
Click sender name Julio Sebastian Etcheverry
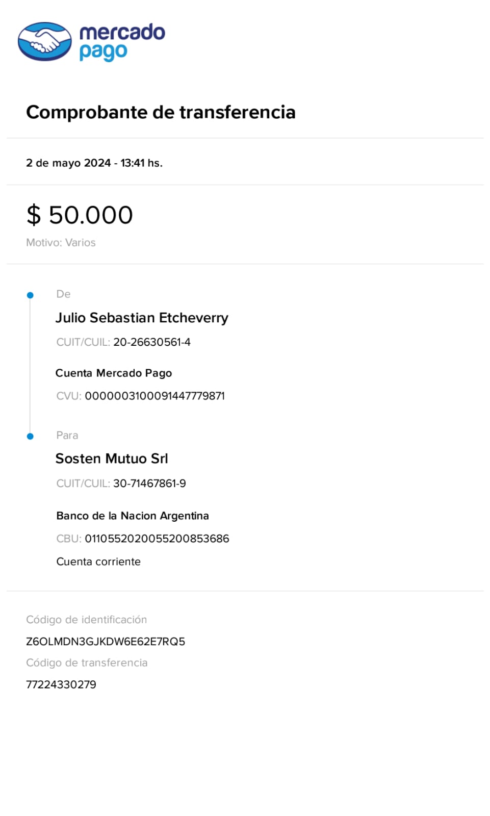142,318
